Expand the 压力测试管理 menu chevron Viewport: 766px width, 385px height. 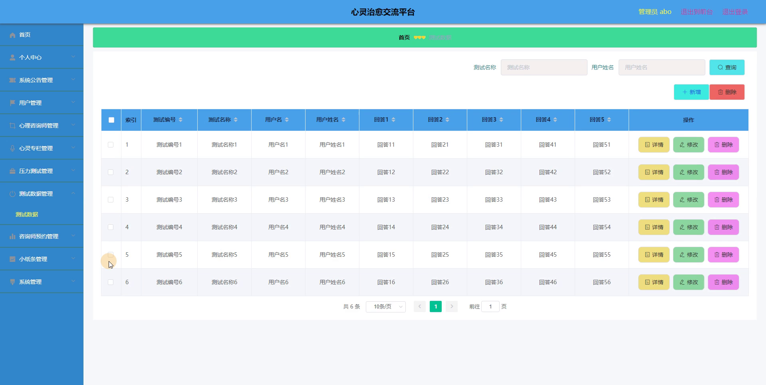[73, 171]
